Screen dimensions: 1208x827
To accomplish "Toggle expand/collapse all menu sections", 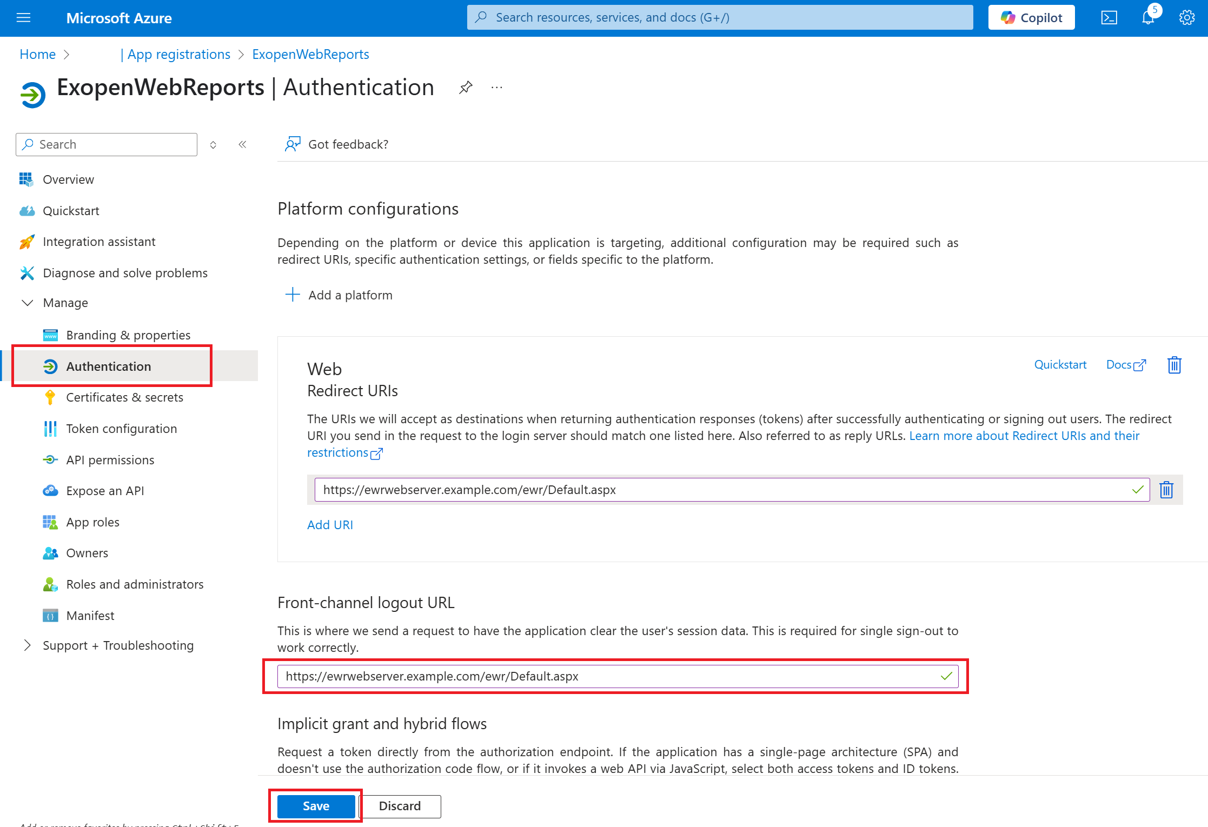I will coord(213,144).
